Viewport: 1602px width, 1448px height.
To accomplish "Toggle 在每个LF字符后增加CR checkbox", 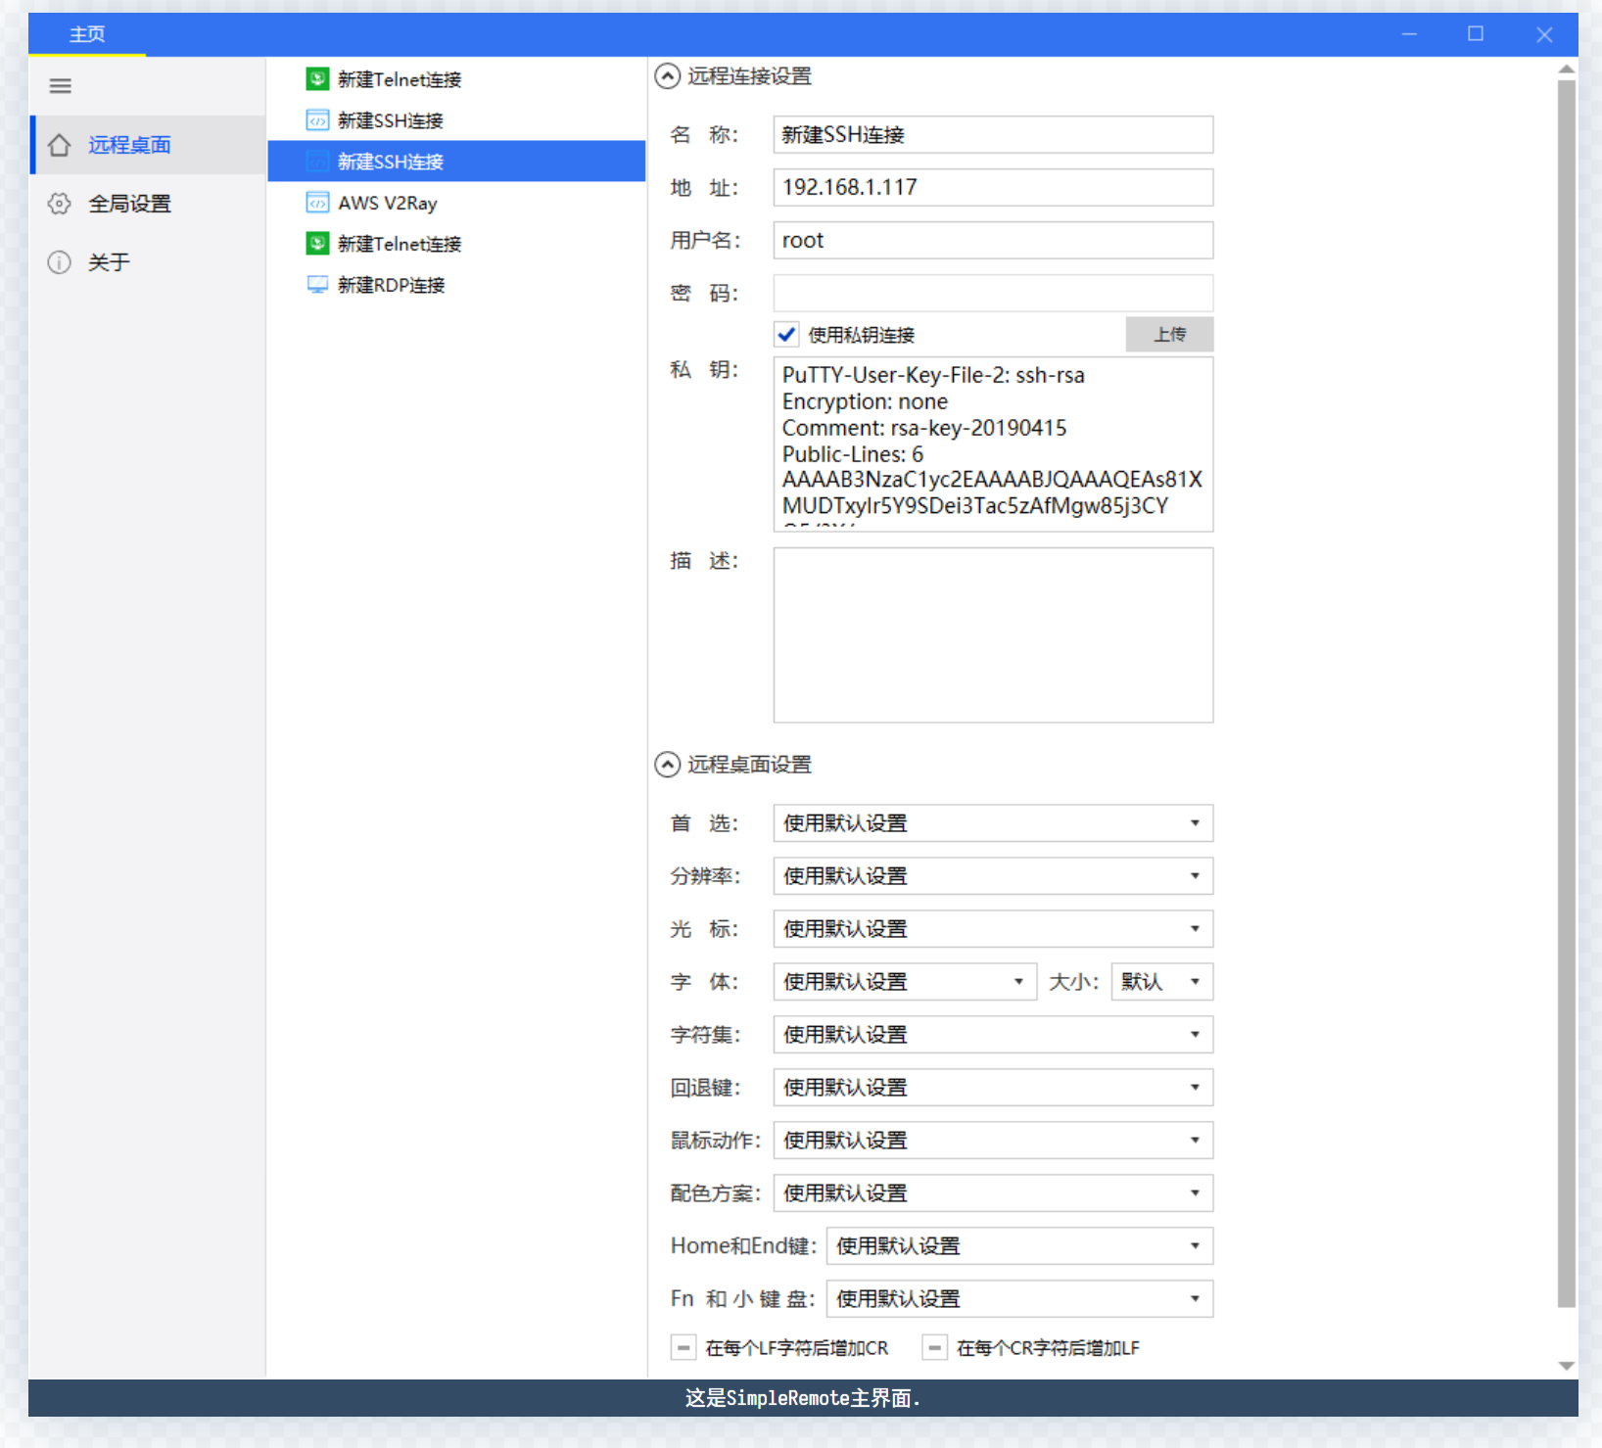I will [683, 1348].
